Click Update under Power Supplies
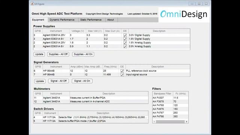The height and width of the screenshot is (135, 240). tap(39, 54)
